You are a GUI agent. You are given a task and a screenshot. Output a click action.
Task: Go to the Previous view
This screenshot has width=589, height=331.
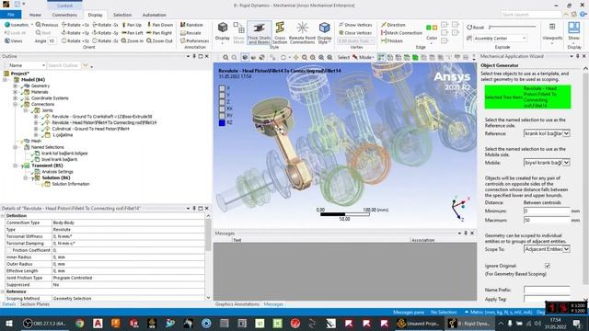point(47,25)
